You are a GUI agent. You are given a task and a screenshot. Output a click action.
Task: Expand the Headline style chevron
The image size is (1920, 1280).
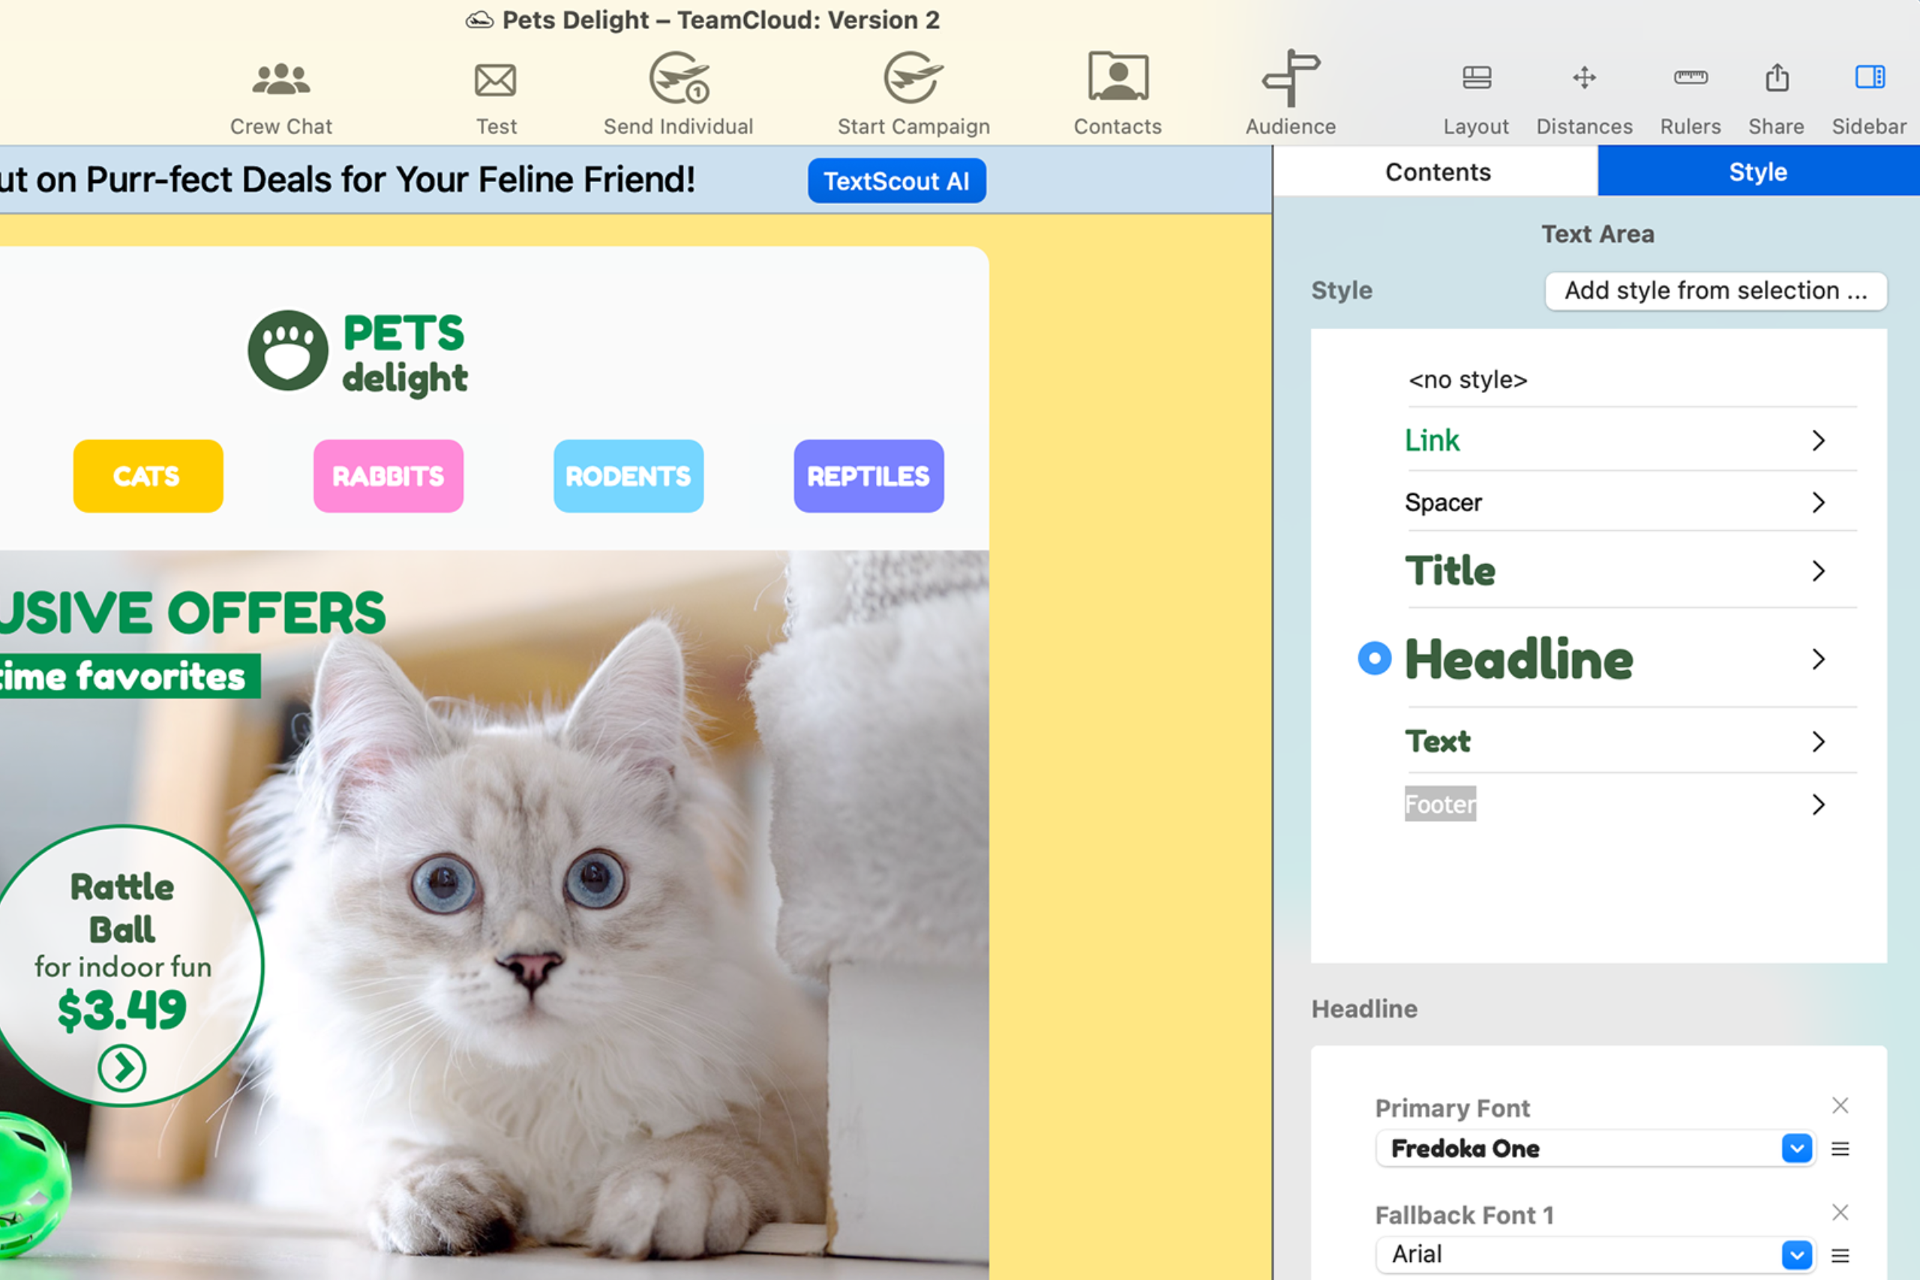[x=1818, y=659]
